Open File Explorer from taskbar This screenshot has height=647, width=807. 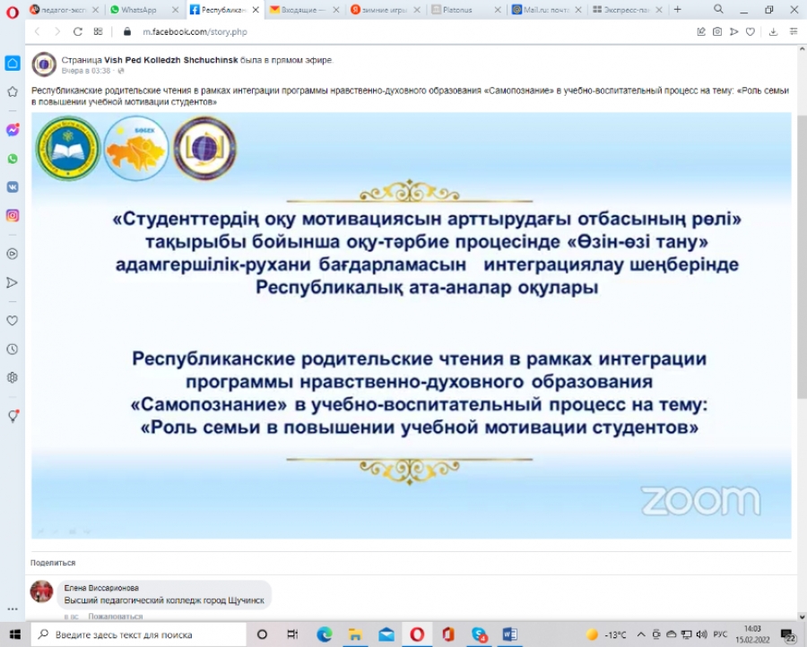point(355,634)
